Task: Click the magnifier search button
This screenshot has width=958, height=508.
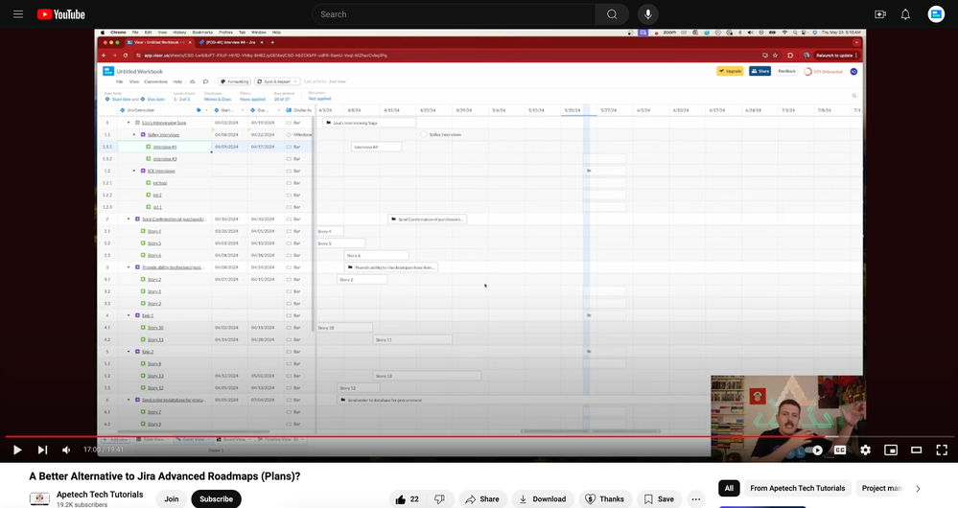Action: tap(612, 14)
